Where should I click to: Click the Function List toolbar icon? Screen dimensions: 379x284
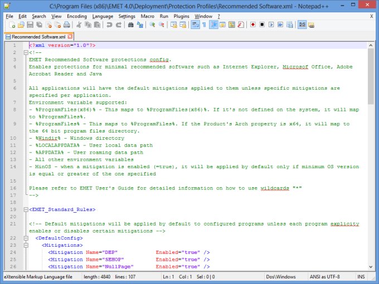pos(241,25)
